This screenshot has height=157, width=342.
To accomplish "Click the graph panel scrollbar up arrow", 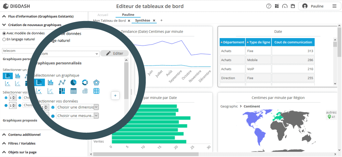I will 126,60.
